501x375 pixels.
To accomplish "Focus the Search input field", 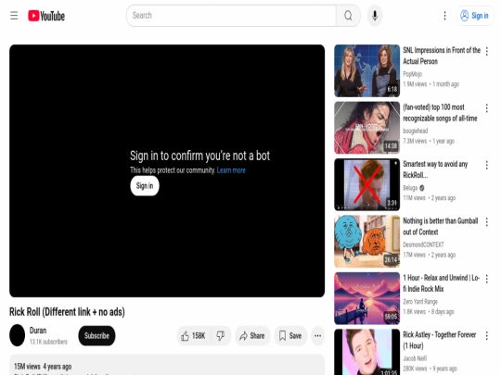I will click(231, 16).
